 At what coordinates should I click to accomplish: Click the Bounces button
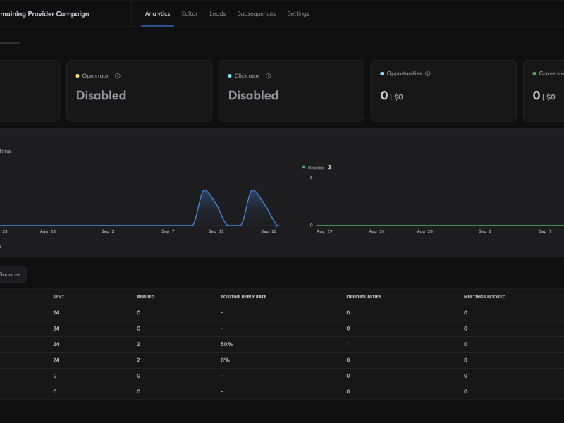click(11, 274)
